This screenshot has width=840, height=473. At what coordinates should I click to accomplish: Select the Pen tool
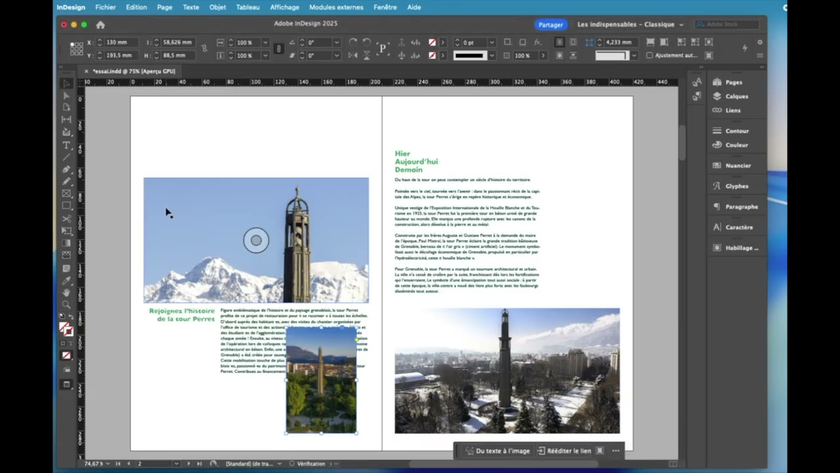point(66,169)
